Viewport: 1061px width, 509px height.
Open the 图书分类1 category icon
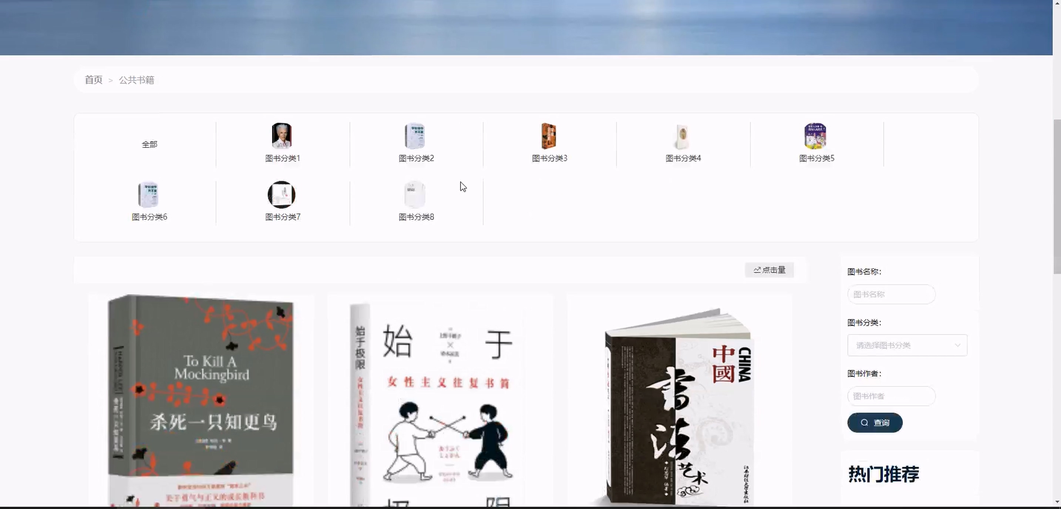pos(282,136)
